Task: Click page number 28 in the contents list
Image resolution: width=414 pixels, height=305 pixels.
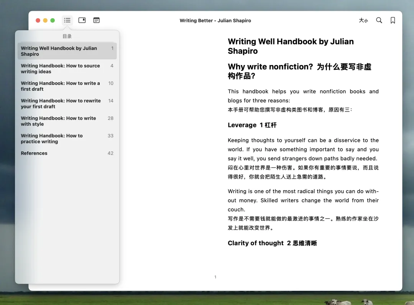Action: tap(110, 118)
